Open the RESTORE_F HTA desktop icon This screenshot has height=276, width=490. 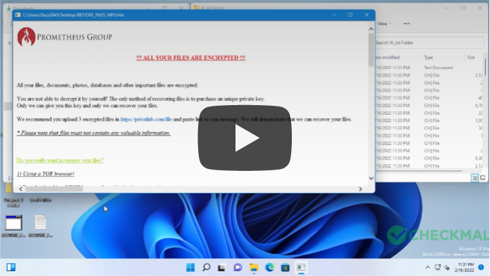[x=14, y=226]
